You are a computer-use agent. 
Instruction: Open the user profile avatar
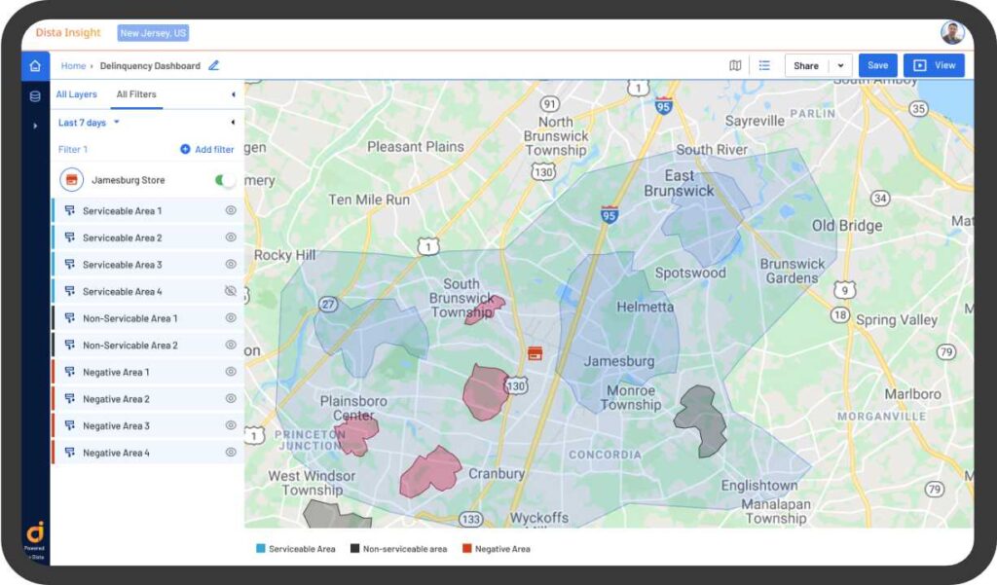tap(953, 31)
